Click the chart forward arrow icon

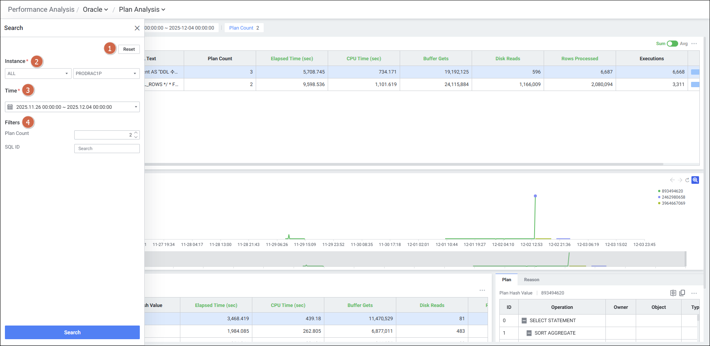680,180
